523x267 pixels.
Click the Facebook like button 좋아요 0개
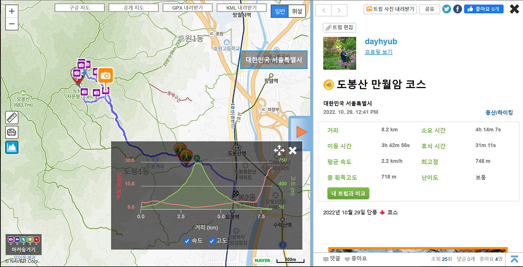(483, 9)
